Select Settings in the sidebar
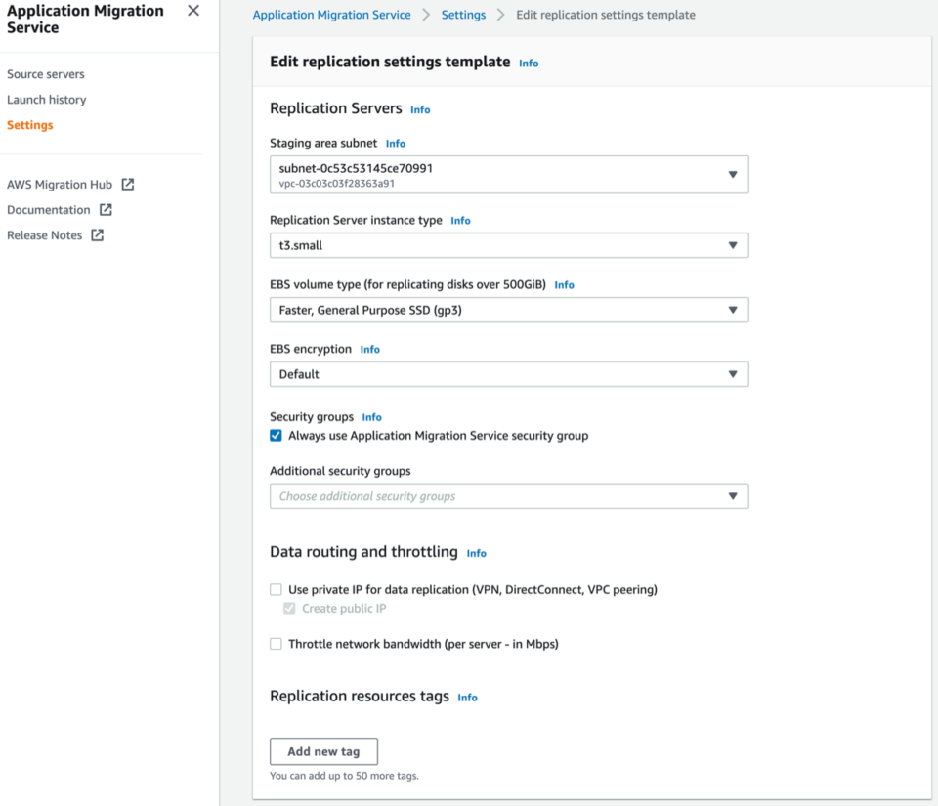 tap(30, 125)
